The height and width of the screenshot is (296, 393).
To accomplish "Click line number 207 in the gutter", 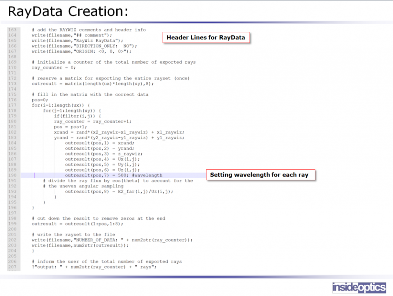I will (12, 267).
